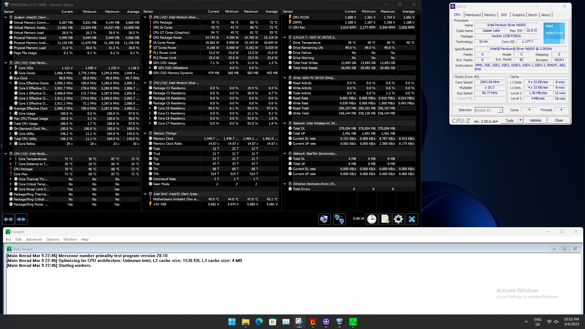585x329 pixels.
Task: Click the monitor with magnifier icon in HWiNFO
Action: tap(324, 219)
